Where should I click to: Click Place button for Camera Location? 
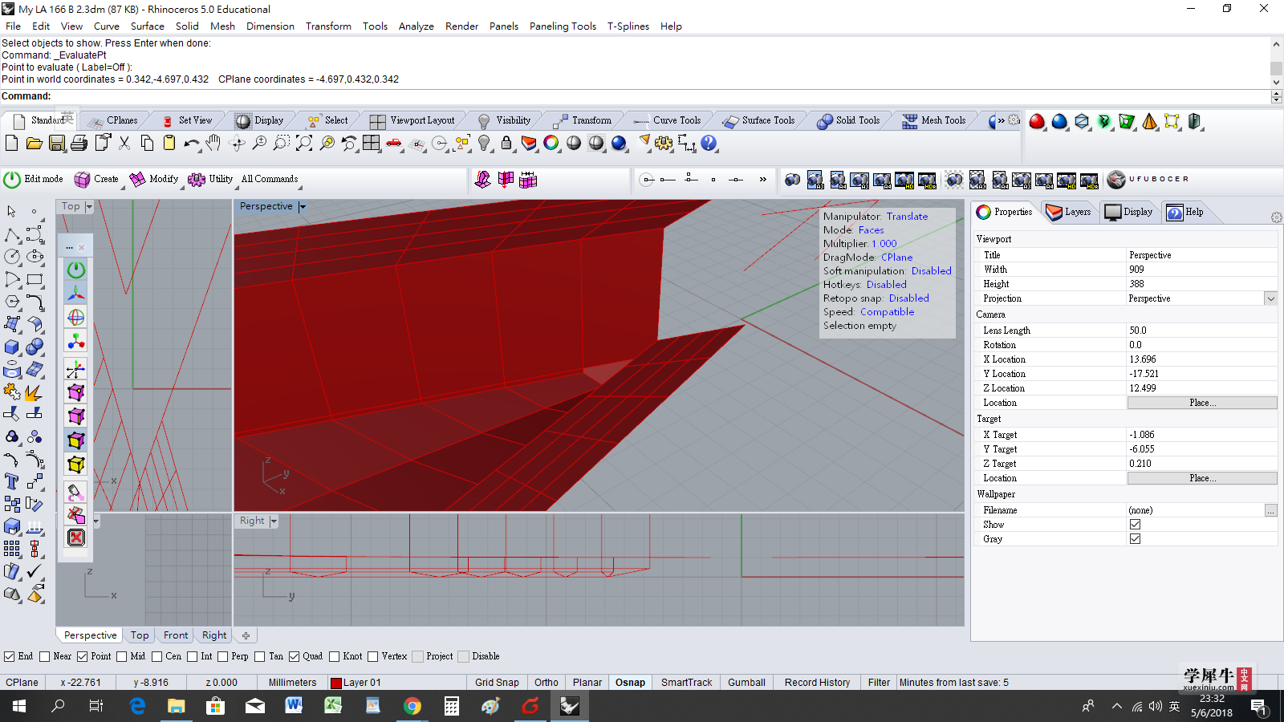[x=1202, y=403]
